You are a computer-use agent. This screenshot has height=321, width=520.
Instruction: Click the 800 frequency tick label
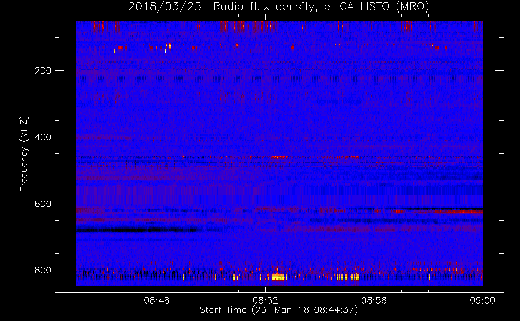tap(43, 270)
